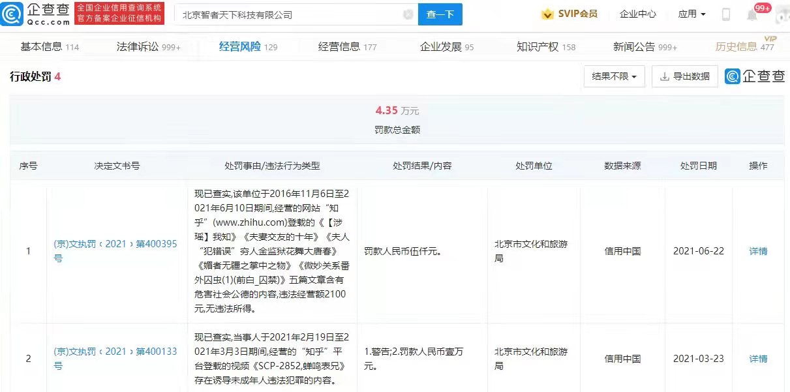This screenshot has height=392, width=790.
Task: Click 北京市文化和旅游局 in the 第400395号 row
Action: 531,251
